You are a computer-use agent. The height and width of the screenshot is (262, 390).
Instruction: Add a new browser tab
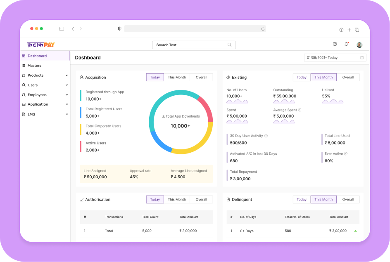click(349, 30)
